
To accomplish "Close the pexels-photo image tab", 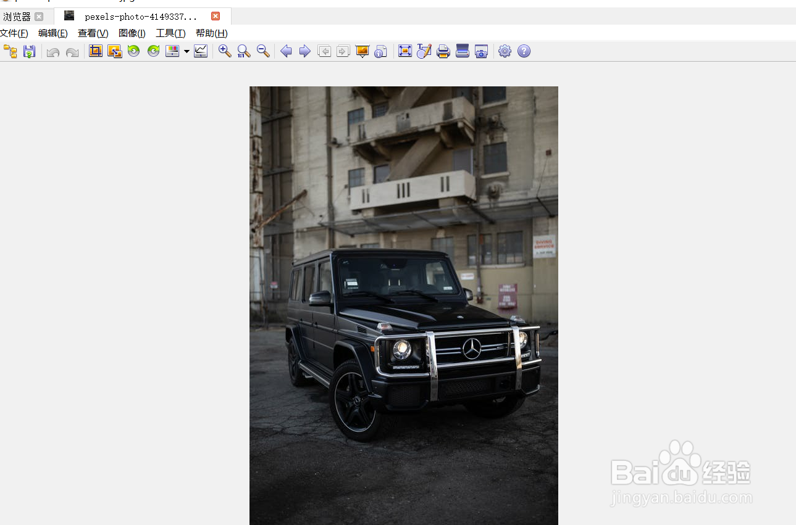I will (216, 16).
